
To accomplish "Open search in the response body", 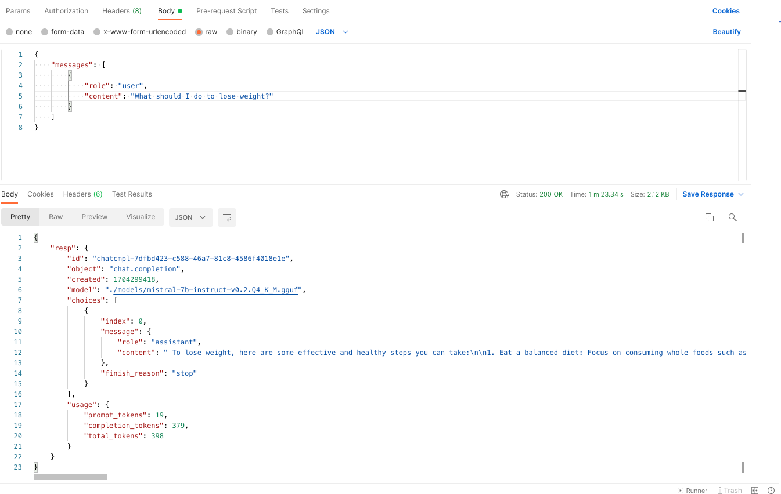I will click(732, 217).
